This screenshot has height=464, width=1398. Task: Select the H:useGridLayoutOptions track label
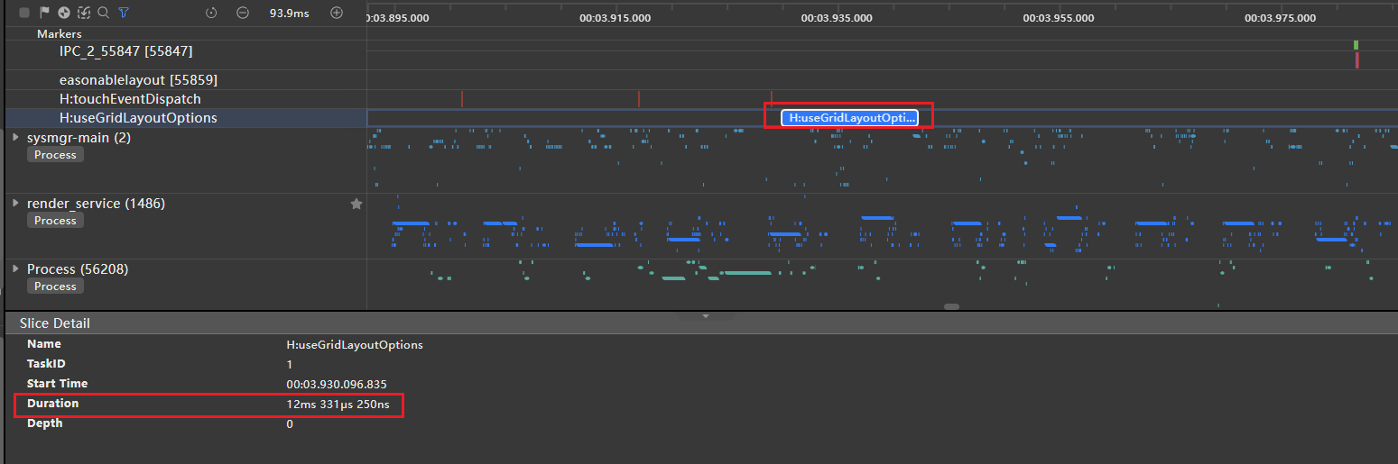tap(138, 118)
